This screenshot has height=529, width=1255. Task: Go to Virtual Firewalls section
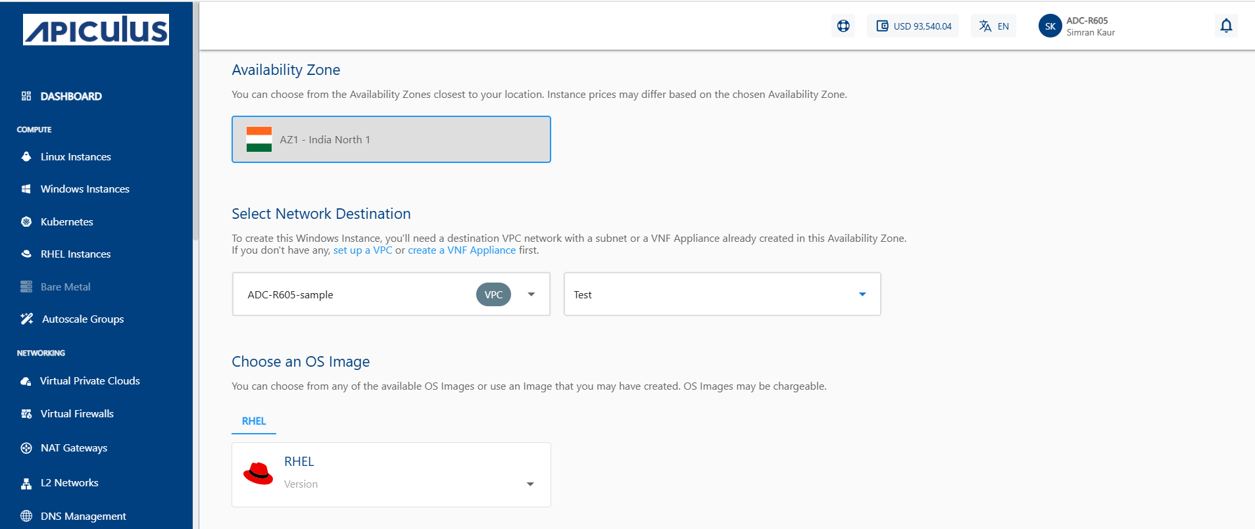point(77,413)
